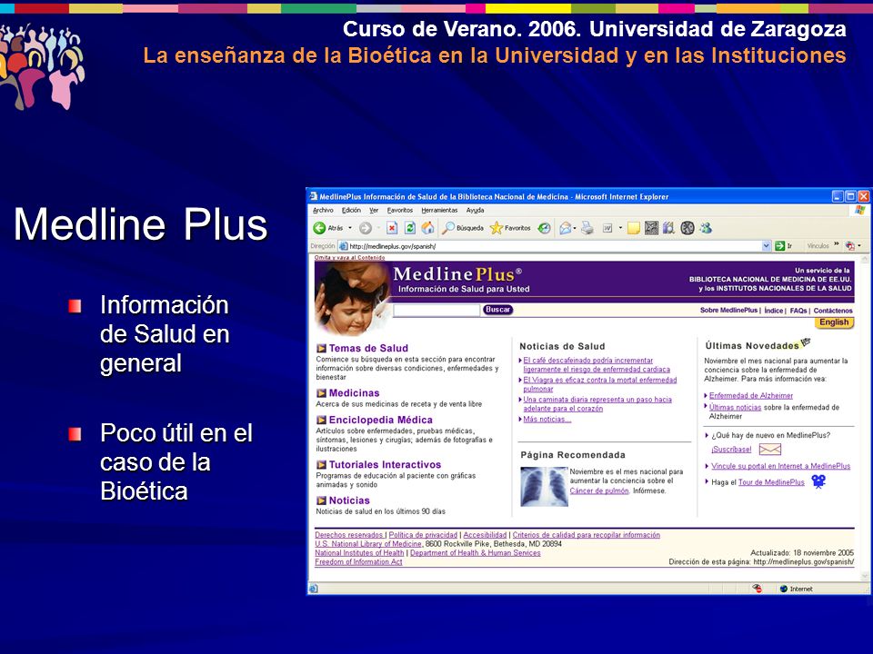Open browsing history clock icon
The image size is (873, 654).
[x=544, y=228]
